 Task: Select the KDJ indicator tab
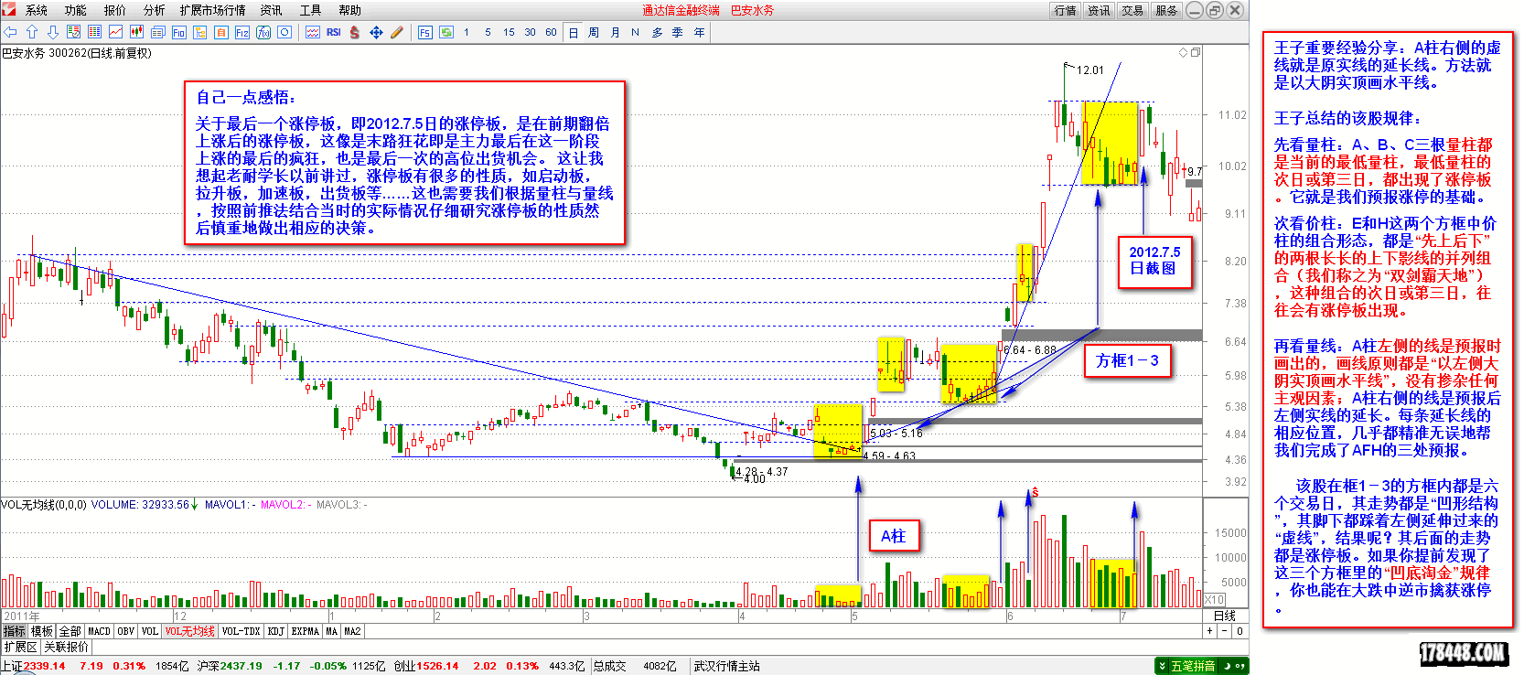275,631
